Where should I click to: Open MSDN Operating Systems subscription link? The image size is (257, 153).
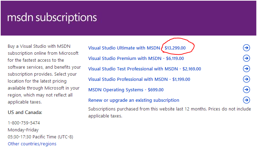[x=116, y=90]
